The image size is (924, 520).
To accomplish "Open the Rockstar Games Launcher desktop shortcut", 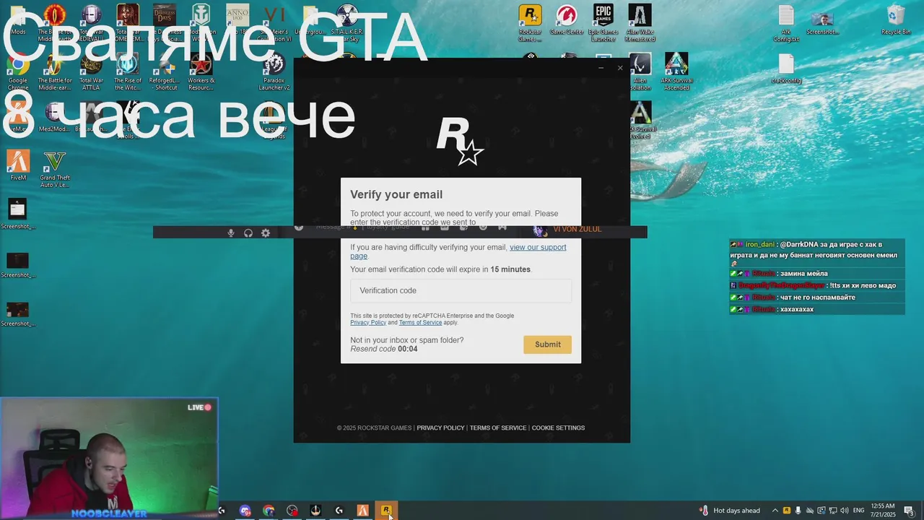I will pyautogui.click(x=530, y=22).
